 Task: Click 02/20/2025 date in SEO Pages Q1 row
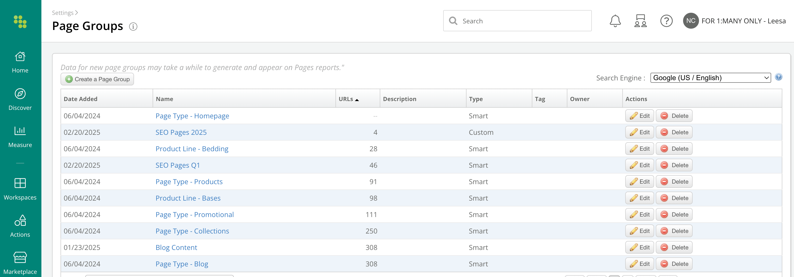tap(82, 165)
